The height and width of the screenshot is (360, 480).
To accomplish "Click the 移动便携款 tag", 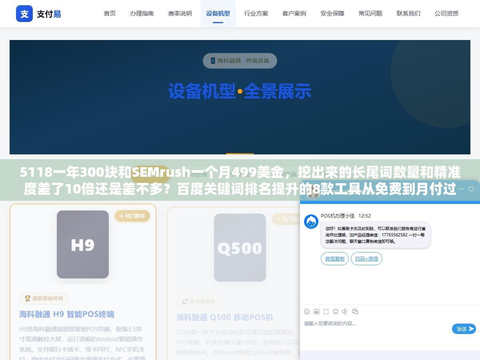I will click(x=199, y=302).
